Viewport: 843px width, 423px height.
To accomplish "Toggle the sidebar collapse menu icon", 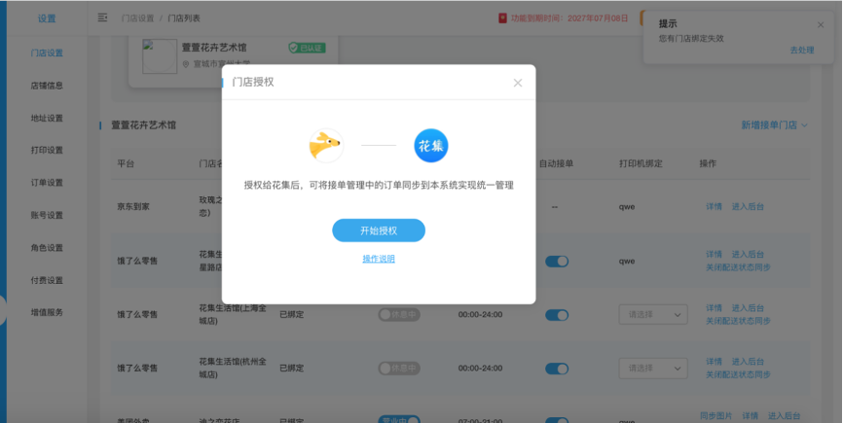I will click(x=102, y=18).
